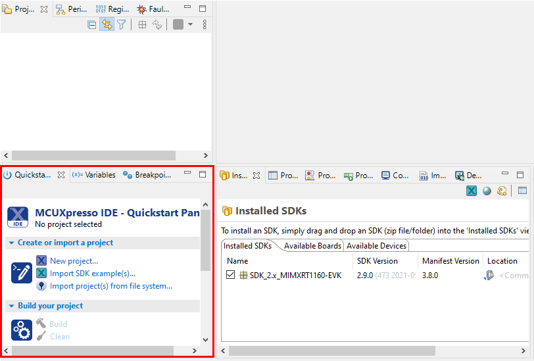
Task: Select the Available Devices tab
Action: click(376, 245)
